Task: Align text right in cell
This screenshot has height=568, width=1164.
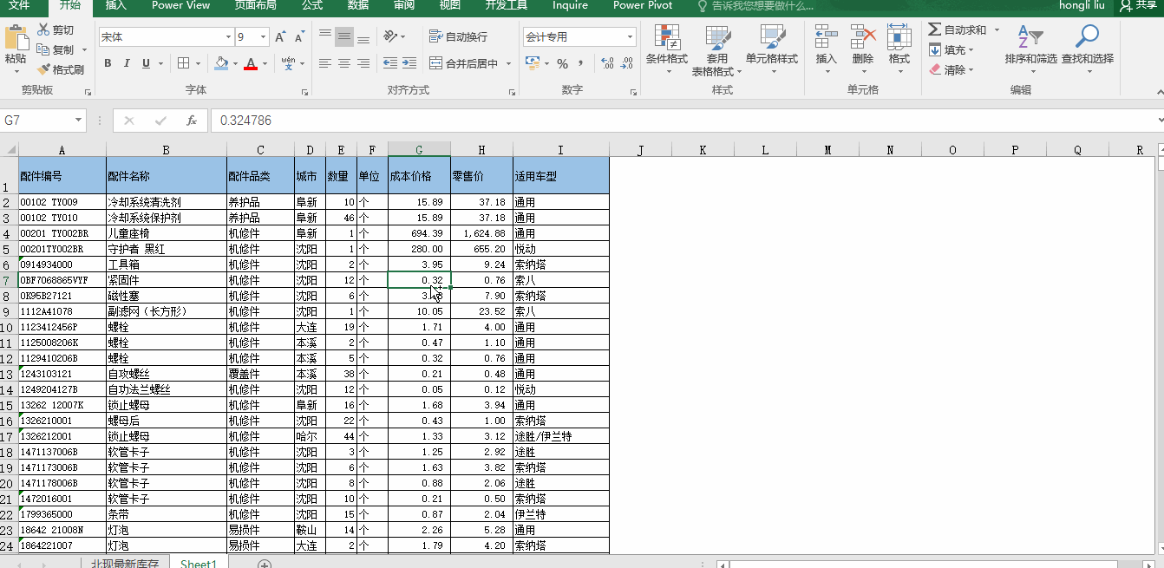Action: (x=363, y=63)
